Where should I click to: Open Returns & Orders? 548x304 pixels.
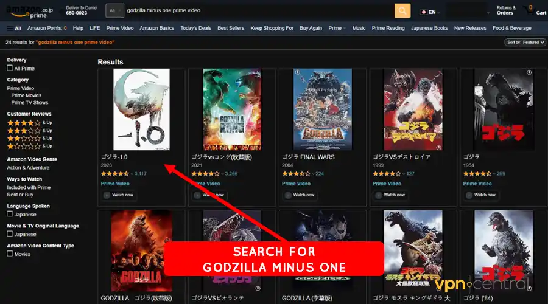(506, 10)
